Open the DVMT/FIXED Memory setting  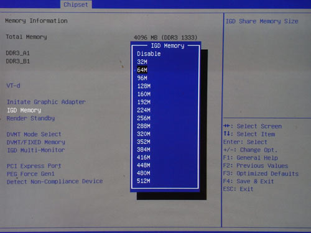(x=36, y=142)
